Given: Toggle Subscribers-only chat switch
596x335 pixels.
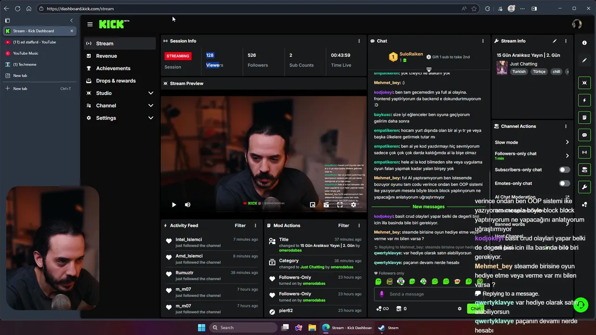Looking at the screenshot, I should click(564, 170).
